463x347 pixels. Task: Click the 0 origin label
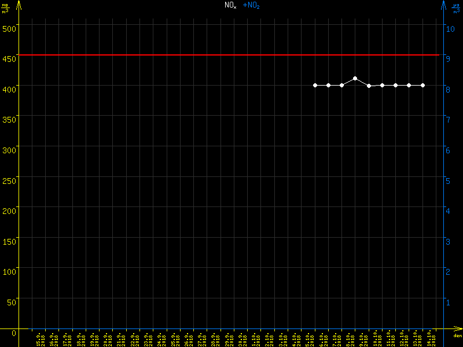click(13, 333)
